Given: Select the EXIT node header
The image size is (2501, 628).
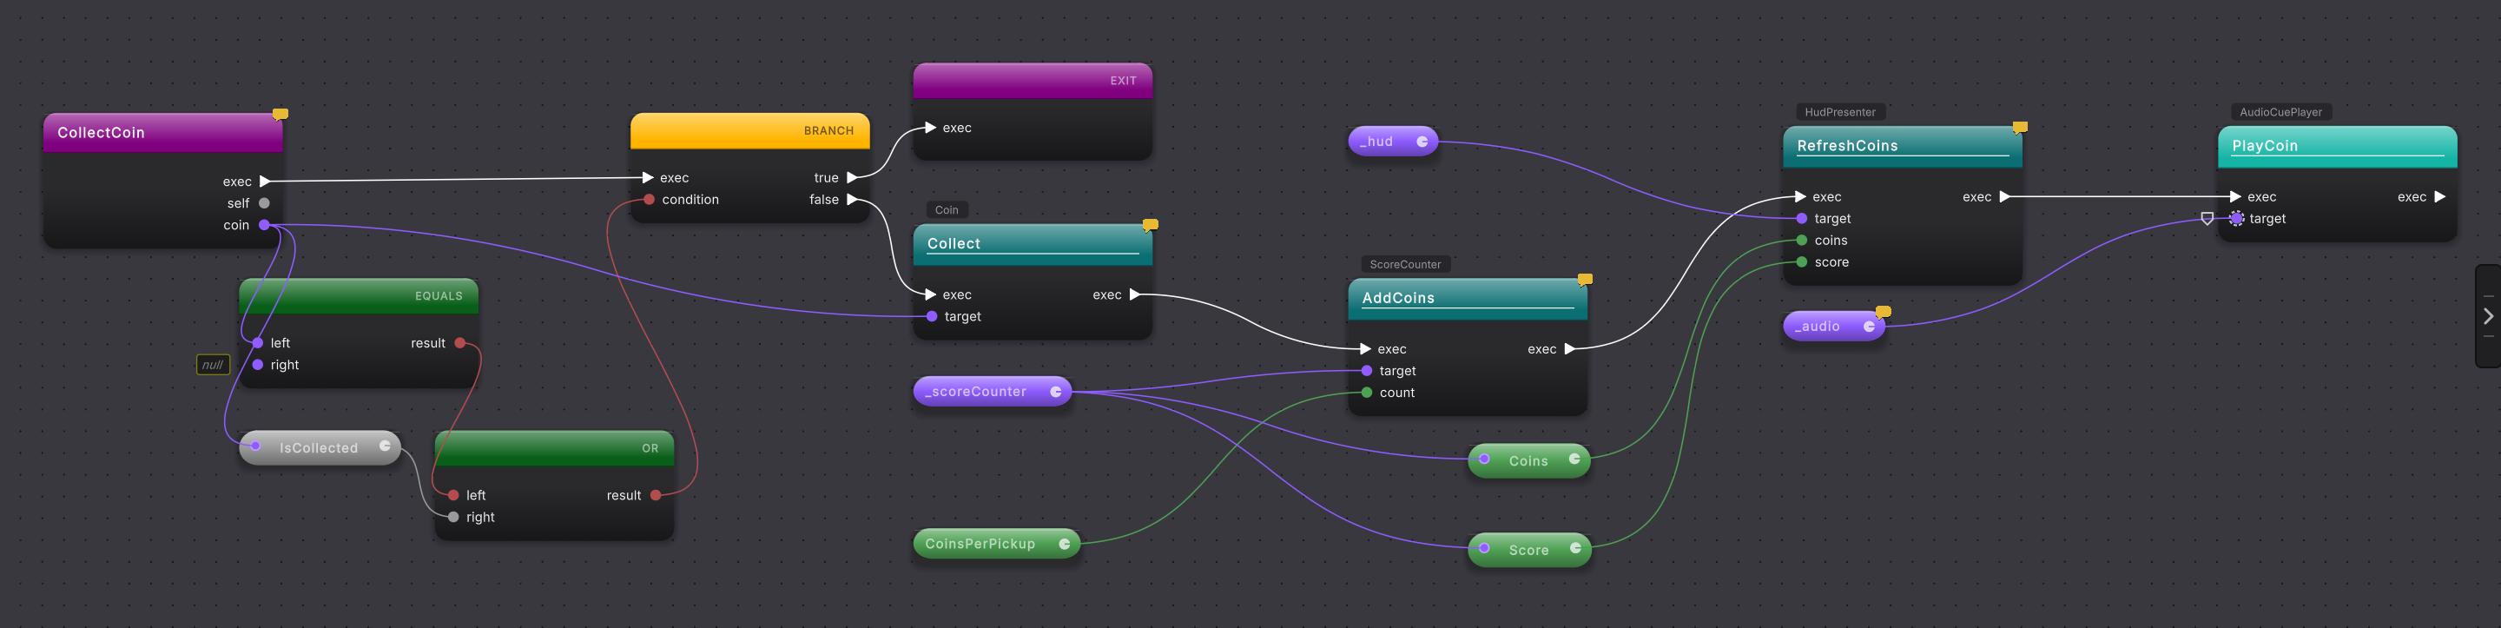Looking at the screenshot, I should [1032, 81].
